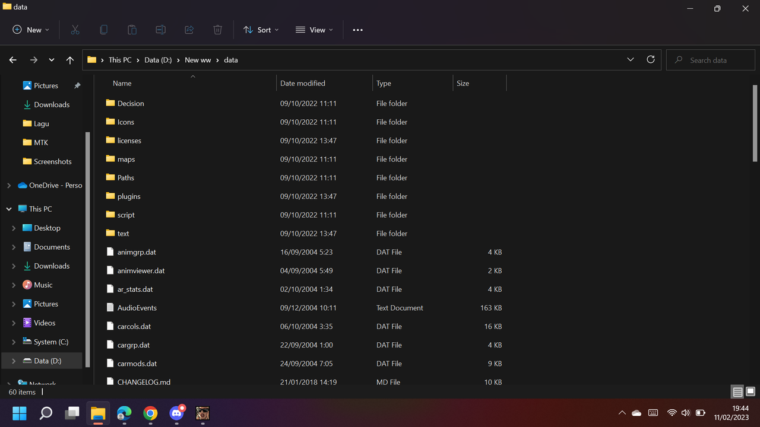
Task: Expand Music tree node
Action: [x=14, y=285]
